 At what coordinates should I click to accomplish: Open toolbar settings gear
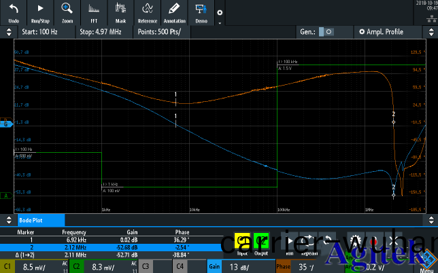pos(219,13)
